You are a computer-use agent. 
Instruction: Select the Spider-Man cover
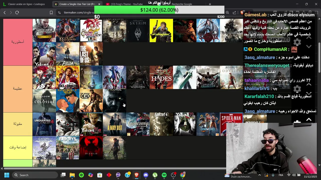(231, 124)
